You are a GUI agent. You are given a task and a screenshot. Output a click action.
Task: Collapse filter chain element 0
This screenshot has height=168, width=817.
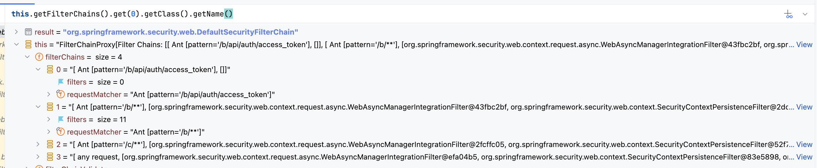click(x=38, y=70)
